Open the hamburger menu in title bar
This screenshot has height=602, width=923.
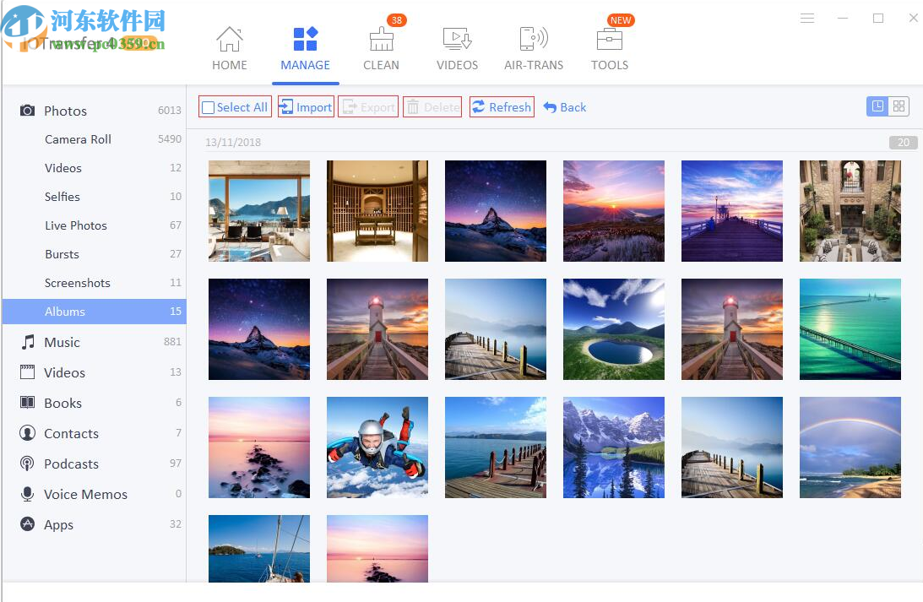[x=806, y=17]
